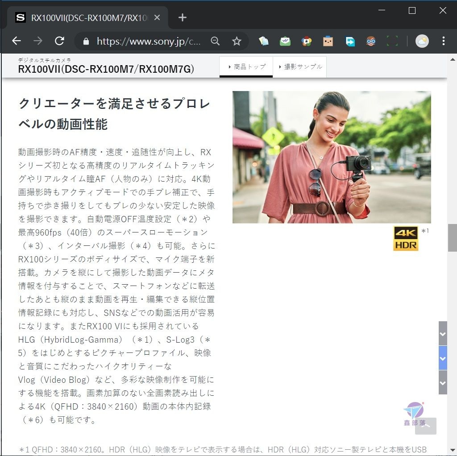Click the bottom gray chevron-down button
Image resolution: width=457 pixels, height=456 pixels.
click(443, 382)
